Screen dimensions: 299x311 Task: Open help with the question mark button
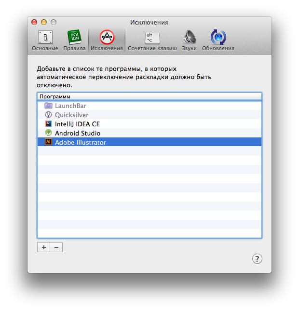click(x=257, y=259)
